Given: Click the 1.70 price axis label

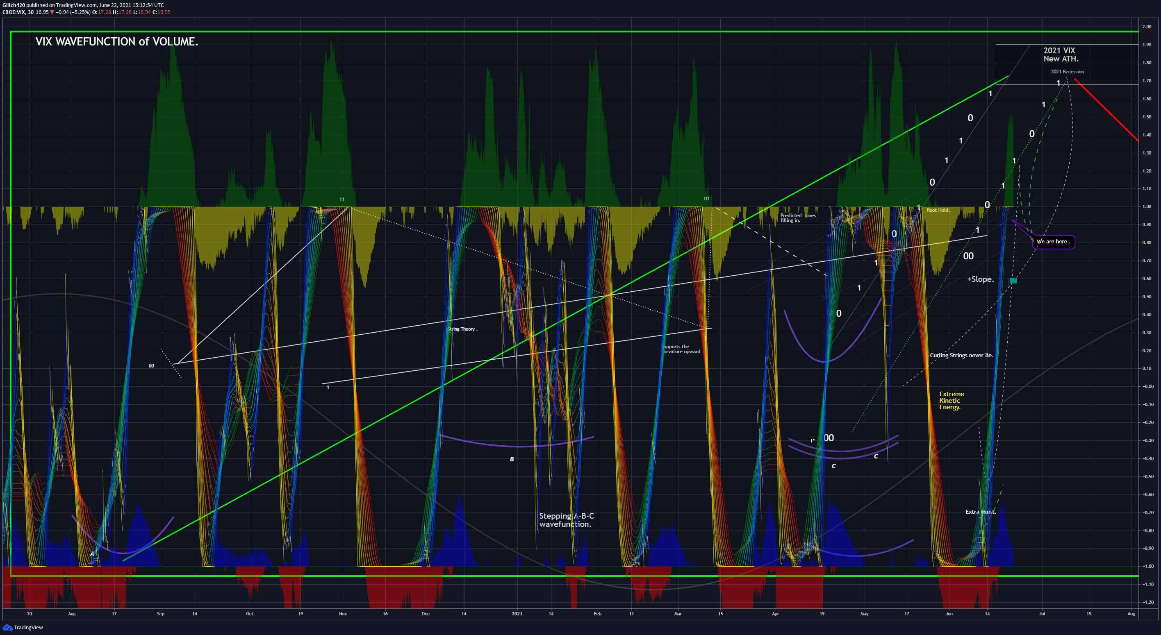Looking at the screenshot, I should coord(1147,81).
